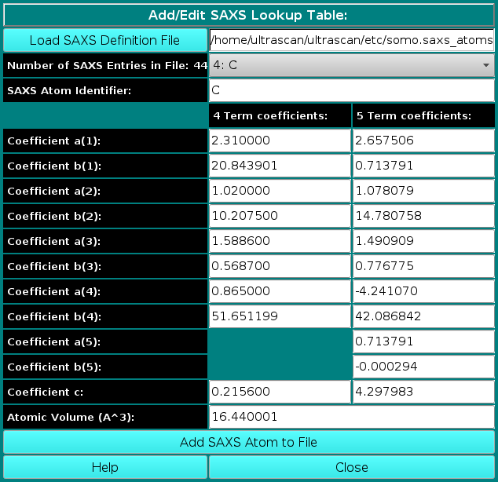Click Load SAXS Definition File button
Screen dimensions: 498x482
104,40
